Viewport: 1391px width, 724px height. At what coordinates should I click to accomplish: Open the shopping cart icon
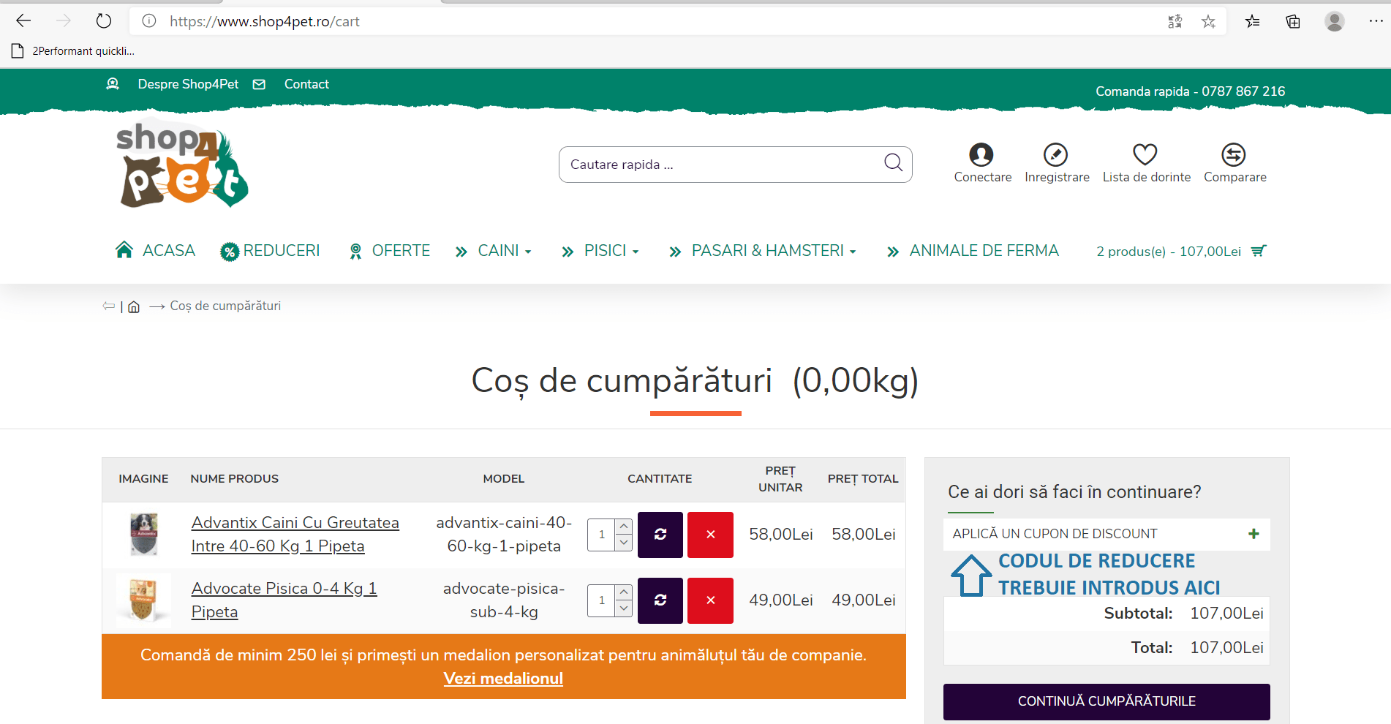tap(1259, 251)
